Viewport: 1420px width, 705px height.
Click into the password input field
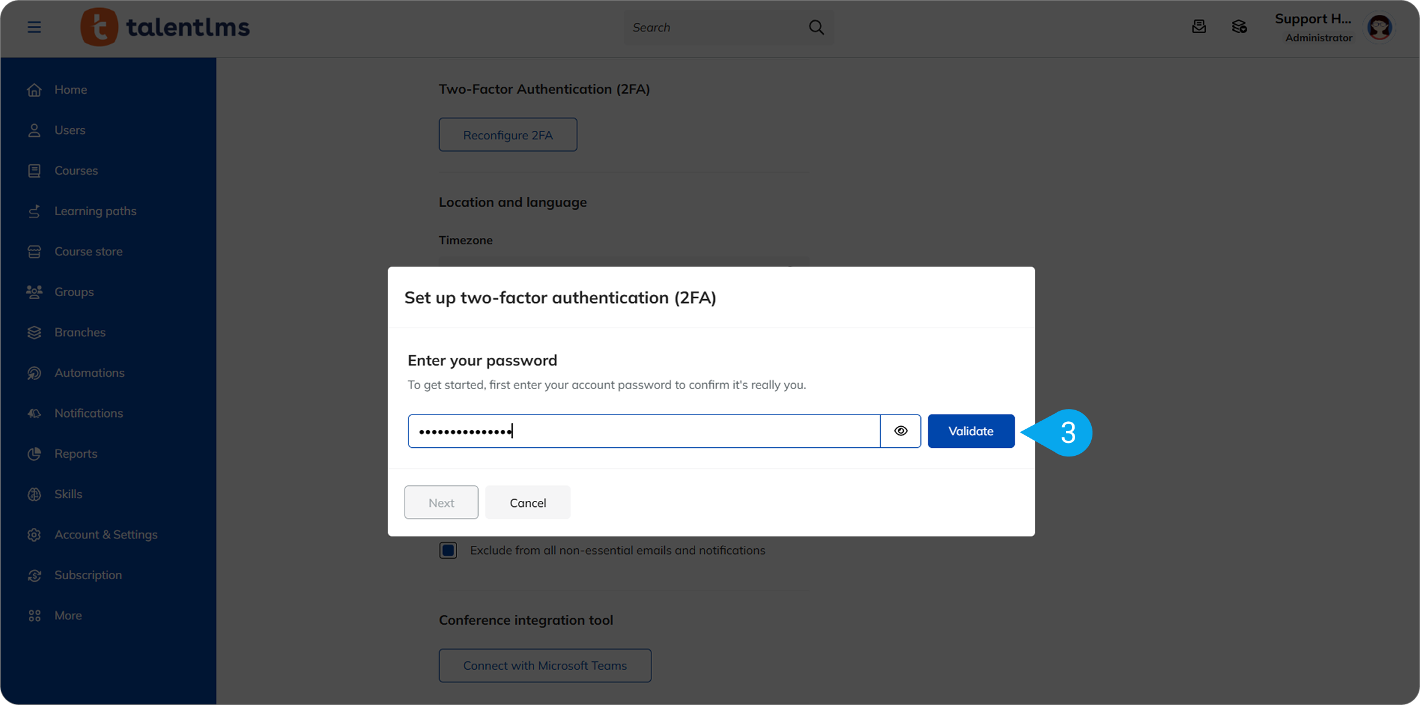tap(643, 431)
